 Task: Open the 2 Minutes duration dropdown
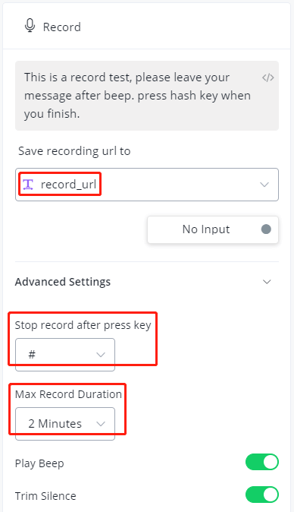65,424
